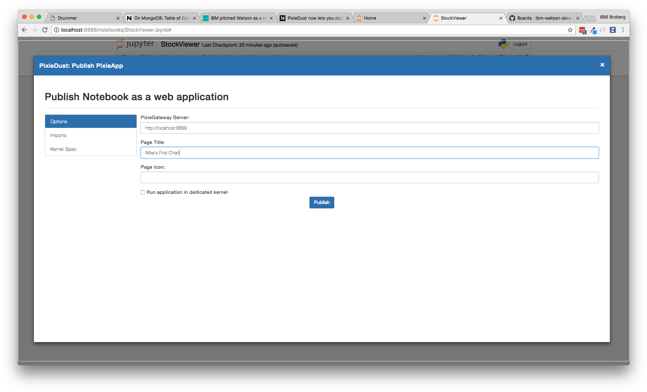Reload the current page

(45, 30)
